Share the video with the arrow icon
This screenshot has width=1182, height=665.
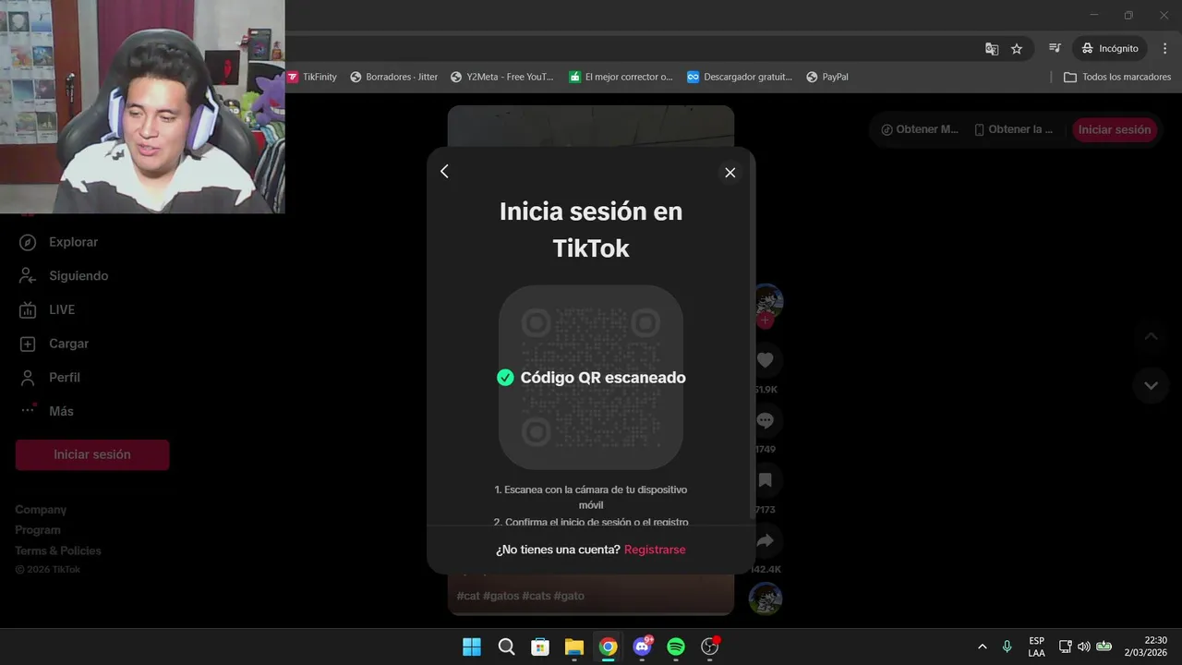[766, 540]
